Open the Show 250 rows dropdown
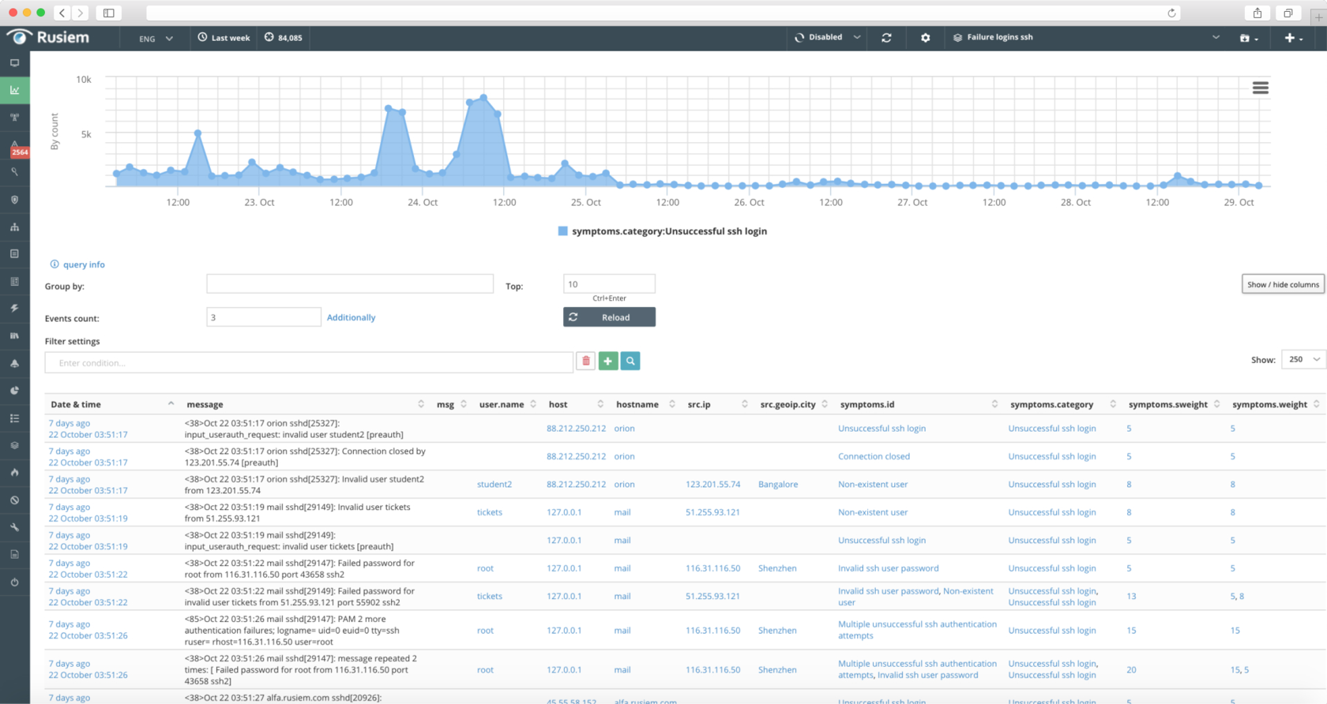Viewport: 1327px width, 704px height. 1303,359
